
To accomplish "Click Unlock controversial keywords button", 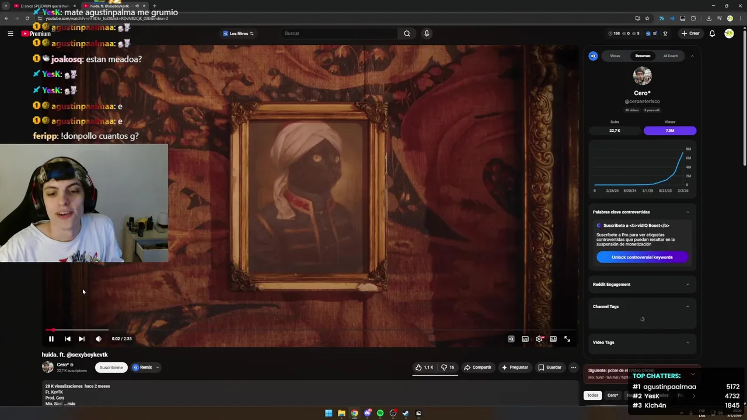I will [x=642, y=257].
